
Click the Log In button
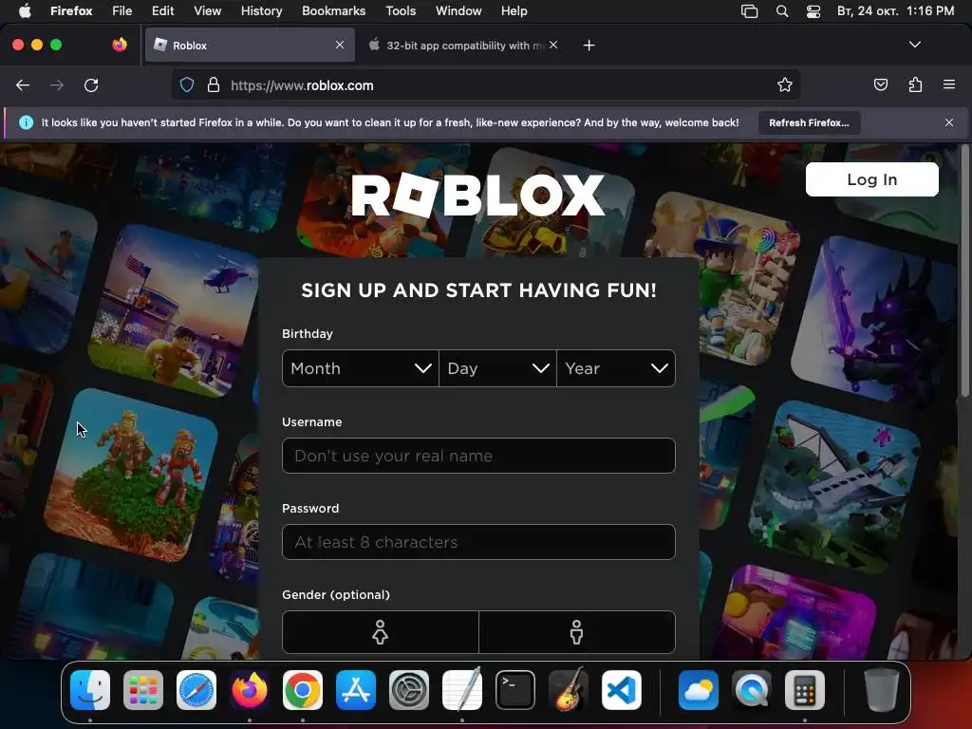pyautogui.click(x=872, y=179)
